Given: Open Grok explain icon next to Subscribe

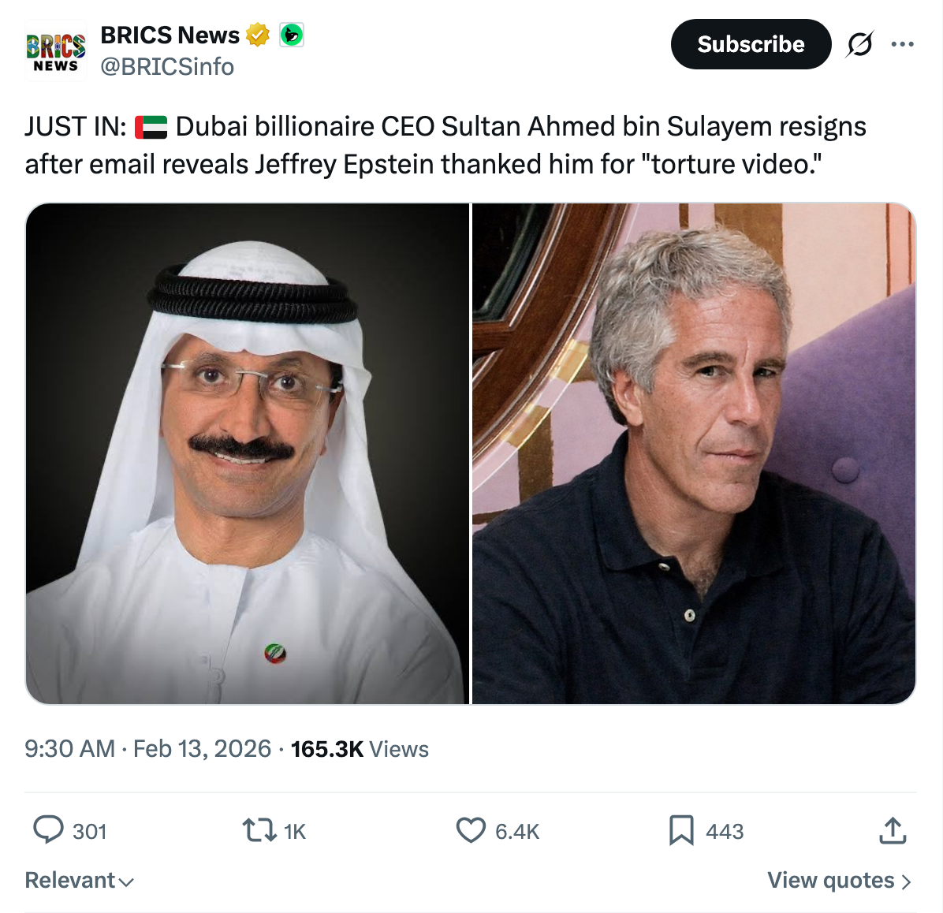Looking at the screenshot, I should tap(859, 44).
